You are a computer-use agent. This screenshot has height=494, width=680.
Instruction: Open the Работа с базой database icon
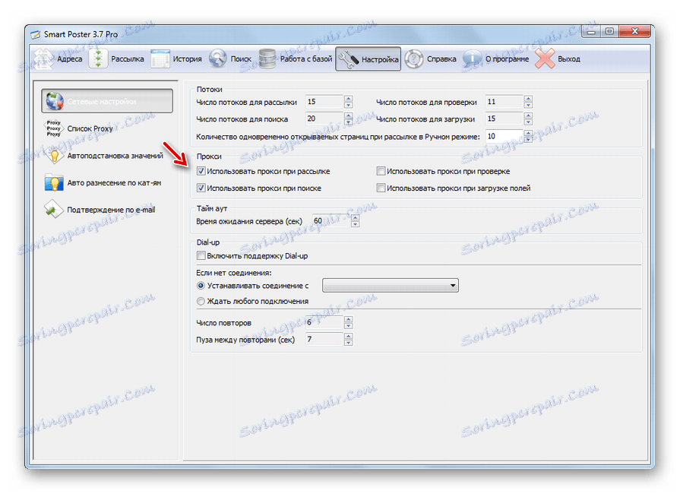click(267, 59)
